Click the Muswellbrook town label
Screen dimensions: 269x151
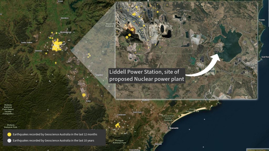click(x=66, y=32)
